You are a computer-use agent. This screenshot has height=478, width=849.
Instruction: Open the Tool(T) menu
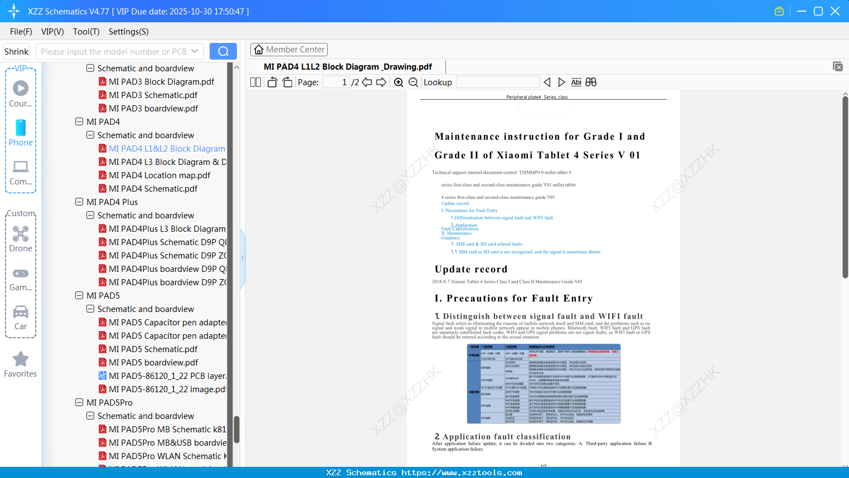point(86,32)
